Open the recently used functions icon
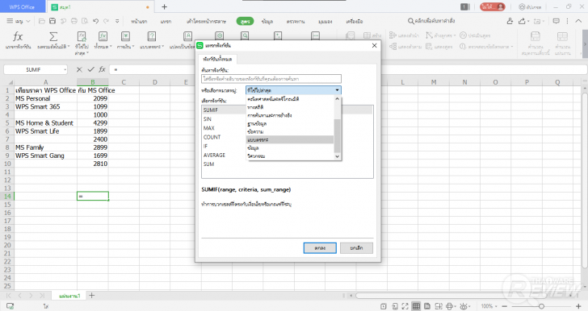 [82, 37]
